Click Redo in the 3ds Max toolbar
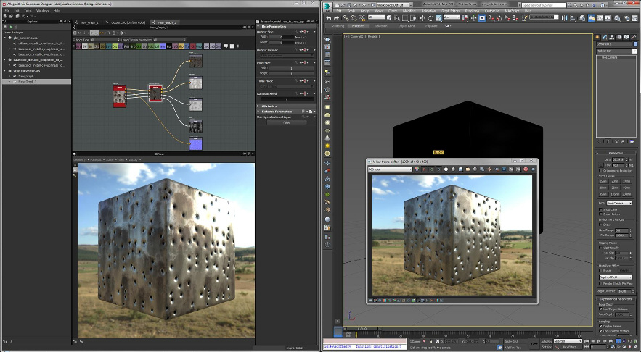This screenshot has width=641, height=352. coord(336,18)
